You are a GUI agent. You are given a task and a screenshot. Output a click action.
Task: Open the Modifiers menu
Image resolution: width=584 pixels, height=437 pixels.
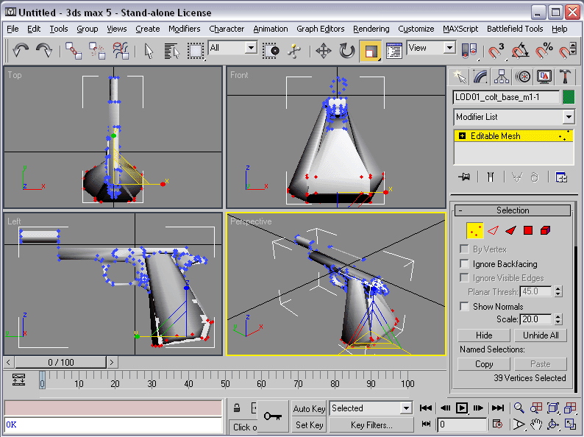point(184,29)
